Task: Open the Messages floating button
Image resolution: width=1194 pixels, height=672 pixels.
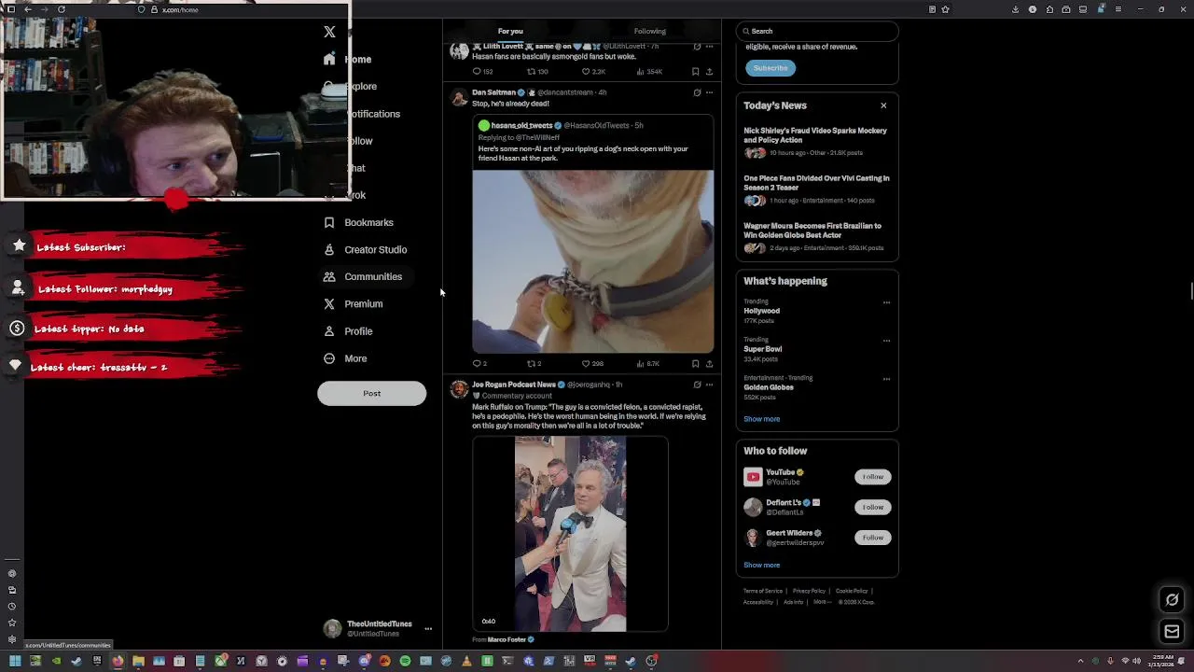Action: tap(1173, 632)
